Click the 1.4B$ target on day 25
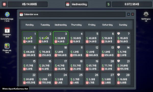This screenshot has height=92, width=153. pos(76,83)
